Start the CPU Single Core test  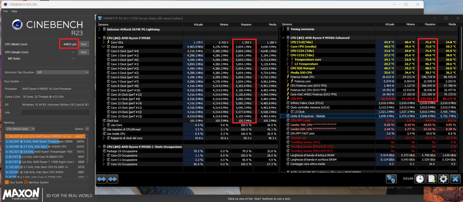[x=84, y=52]
